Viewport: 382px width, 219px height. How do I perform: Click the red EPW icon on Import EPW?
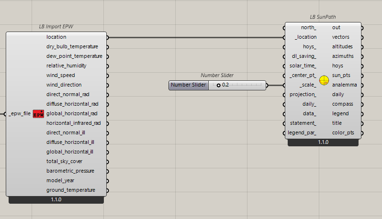(38, 114)
